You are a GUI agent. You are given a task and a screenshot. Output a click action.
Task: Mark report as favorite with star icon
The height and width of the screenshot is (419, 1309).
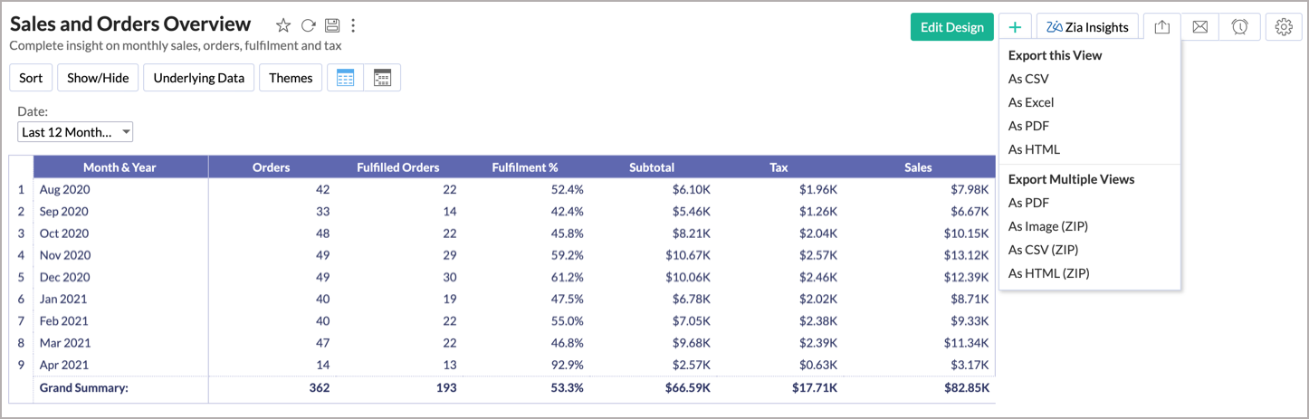click(x=283, y=25)
